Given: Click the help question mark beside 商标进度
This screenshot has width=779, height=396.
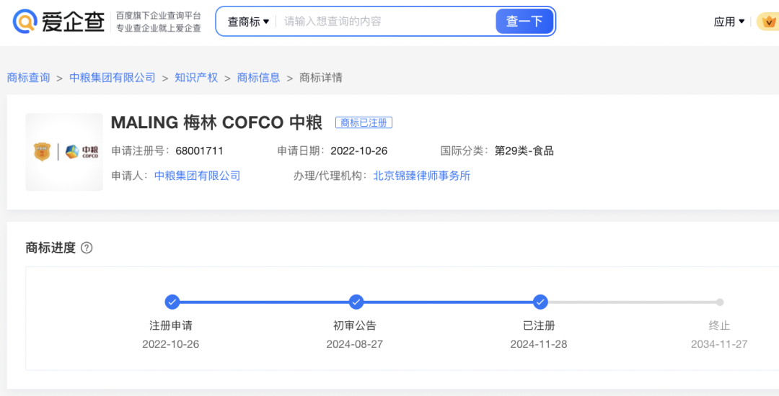Looking at the screenshot, I should click(87, 248).
